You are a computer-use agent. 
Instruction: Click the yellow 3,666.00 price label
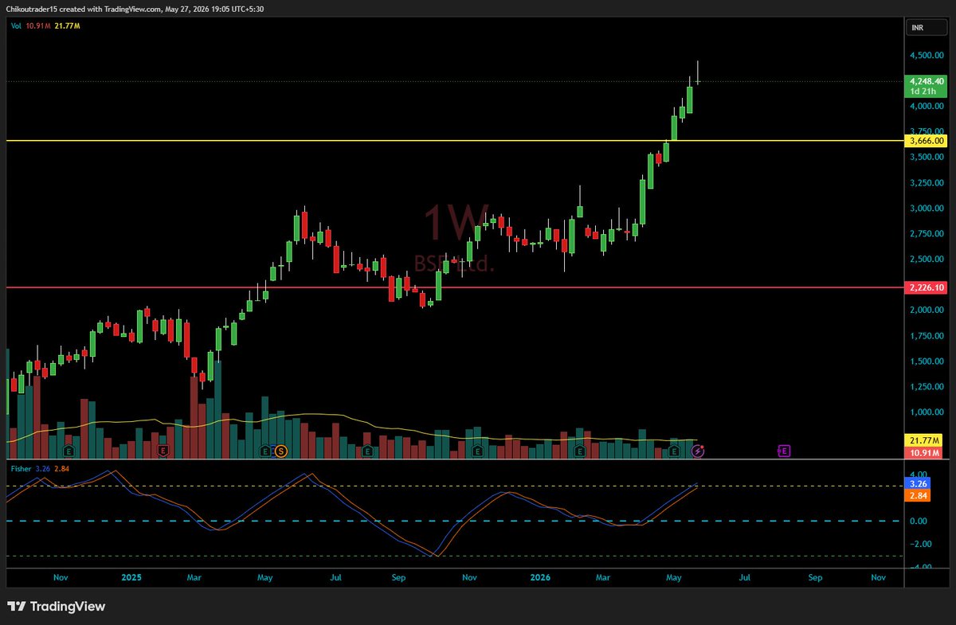click(927, 140)
